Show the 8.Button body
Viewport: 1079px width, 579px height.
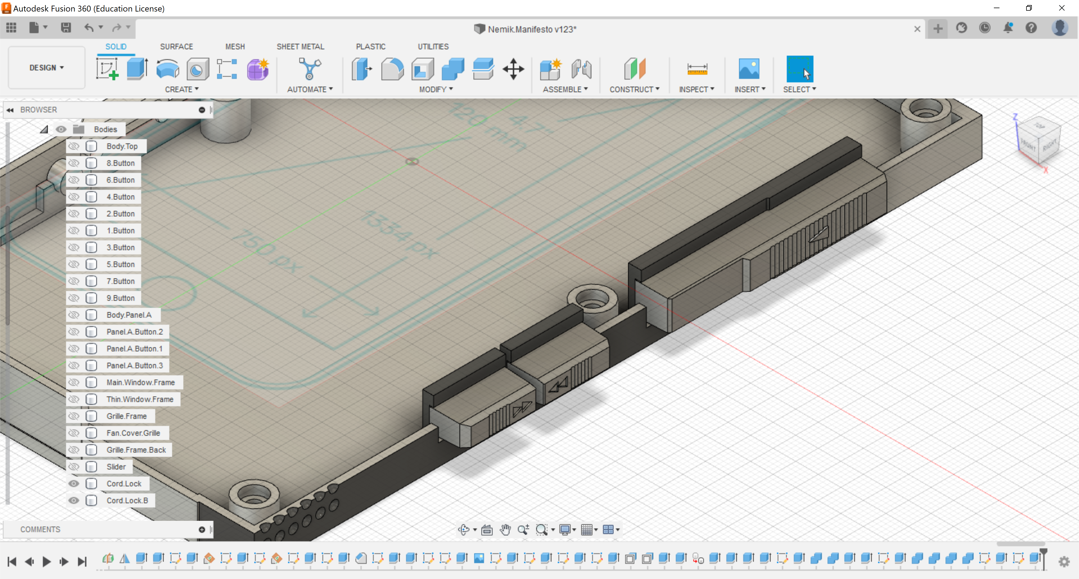point(74,163)
